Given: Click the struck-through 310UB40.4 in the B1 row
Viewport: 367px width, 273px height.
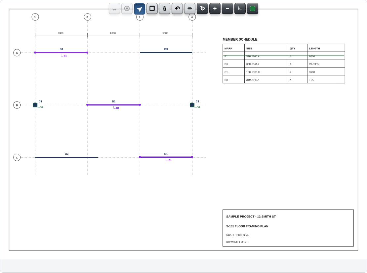Looking at the screenshot, I should coord(253,56).
